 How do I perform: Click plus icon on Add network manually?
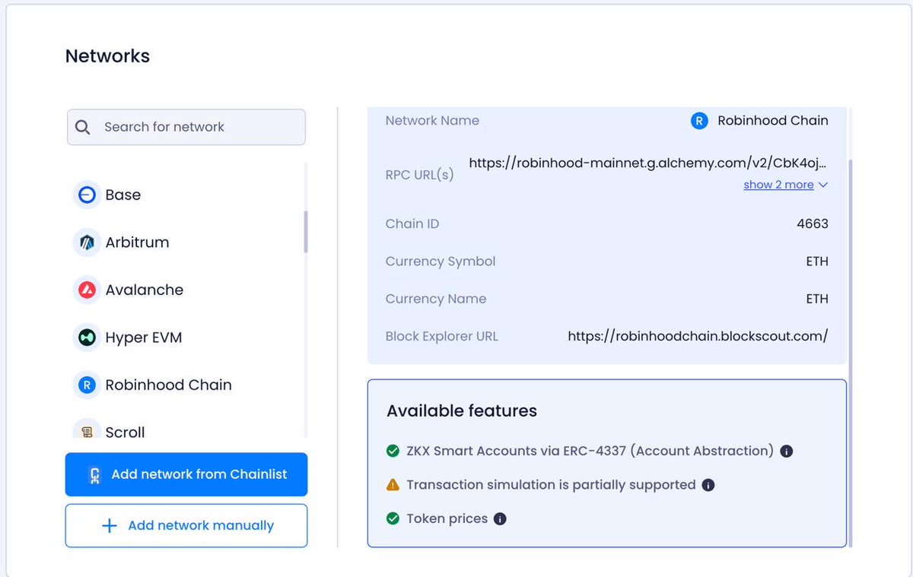coord(110,525)
